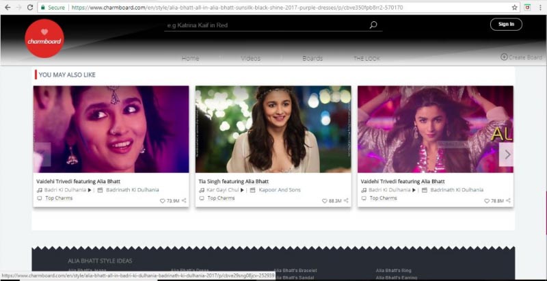Open the Videos menu item
This screenshot has height=281, width=547.
coord(250,59)
